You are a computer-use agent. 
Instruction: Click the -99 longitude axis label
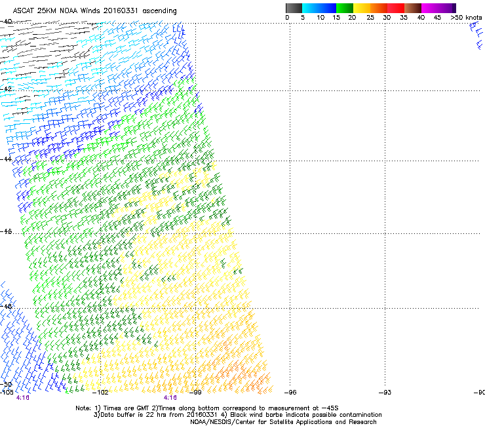[195, 393]
